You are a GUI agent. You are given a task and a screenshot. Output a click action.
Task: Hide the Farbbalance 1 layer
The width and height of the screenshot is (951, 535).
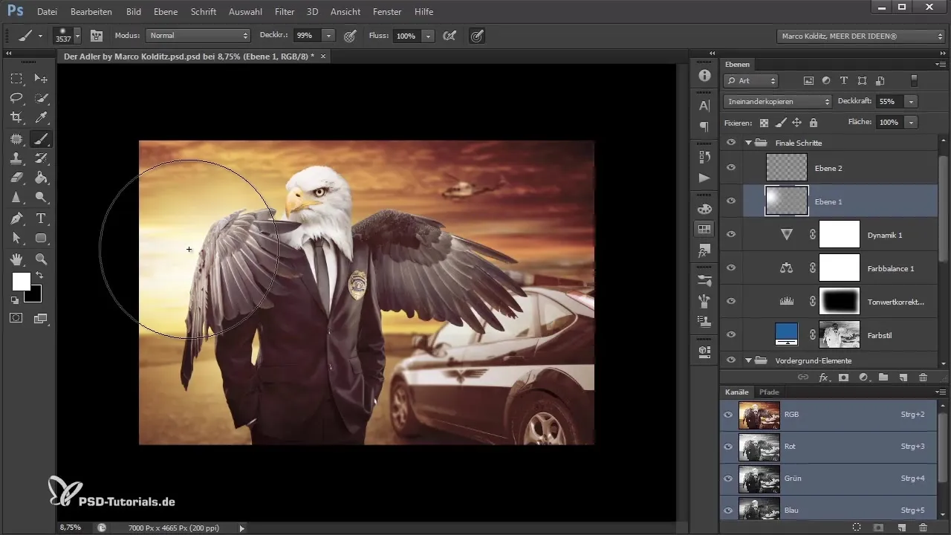click(x=731, y=267)
